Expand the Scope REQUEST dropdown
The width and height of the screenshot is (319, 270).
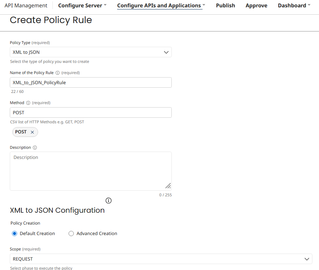click(161, 259)
